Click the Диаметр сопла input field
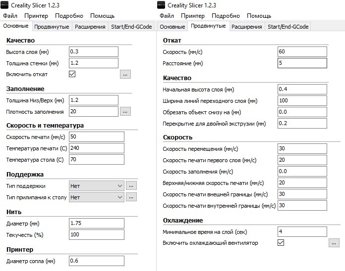The height and width of the screenshot is (271, 345). coord(97,261)
